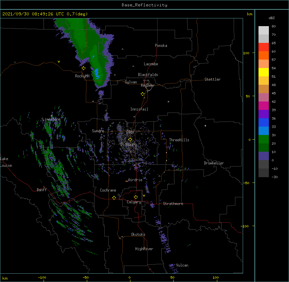
Task: Click the Ponoka city label
Action: pos(161,46)
